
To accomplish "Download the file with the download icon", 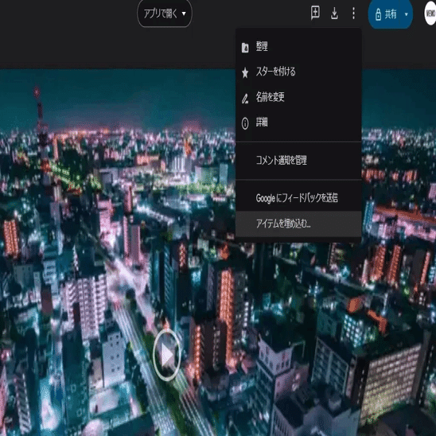I will pos(334,13).
